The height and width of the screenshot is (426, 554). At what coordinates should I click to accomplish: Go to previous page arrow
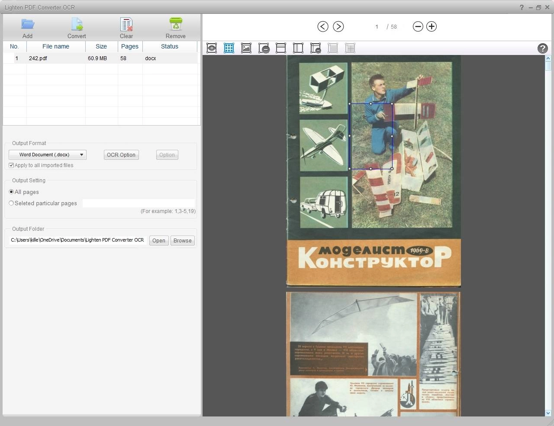coord(323,26)
